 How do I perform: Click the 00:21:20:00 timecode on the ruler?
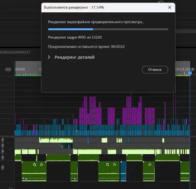(185, 69)
